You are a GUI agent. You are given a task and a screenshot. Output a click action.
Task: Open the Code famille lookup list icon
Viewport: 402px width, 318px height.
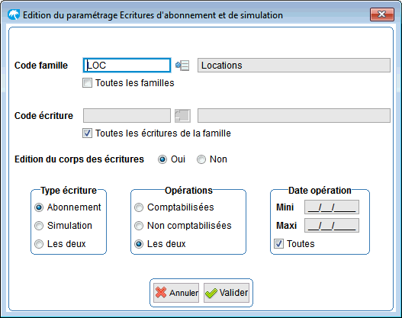pyautogui.click(x=182, y=66)
